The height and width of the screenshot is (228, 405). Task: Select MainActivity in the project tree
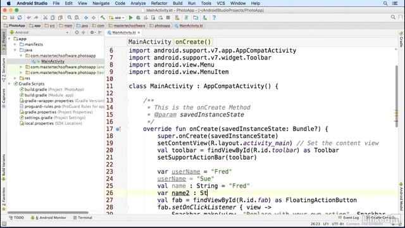[x=53, y=61]
